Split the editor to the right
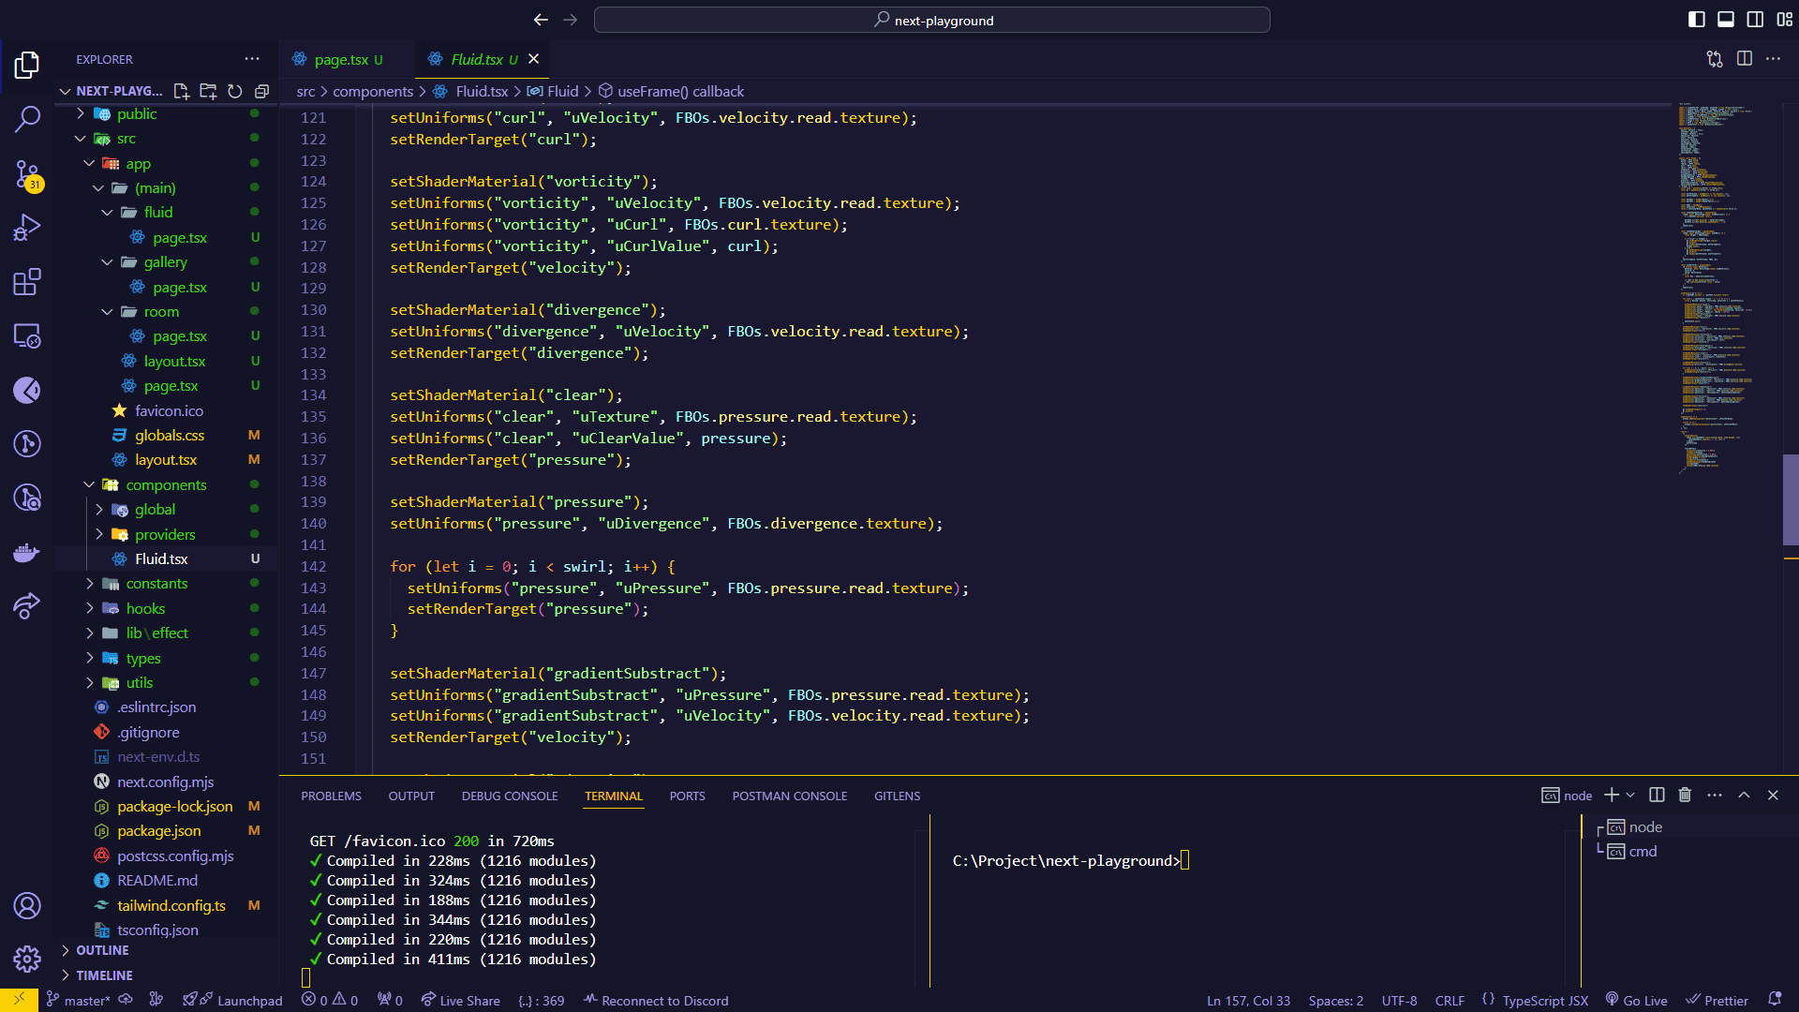The width and height of the screenshot is (1799, 1012). pos(1744,59)
